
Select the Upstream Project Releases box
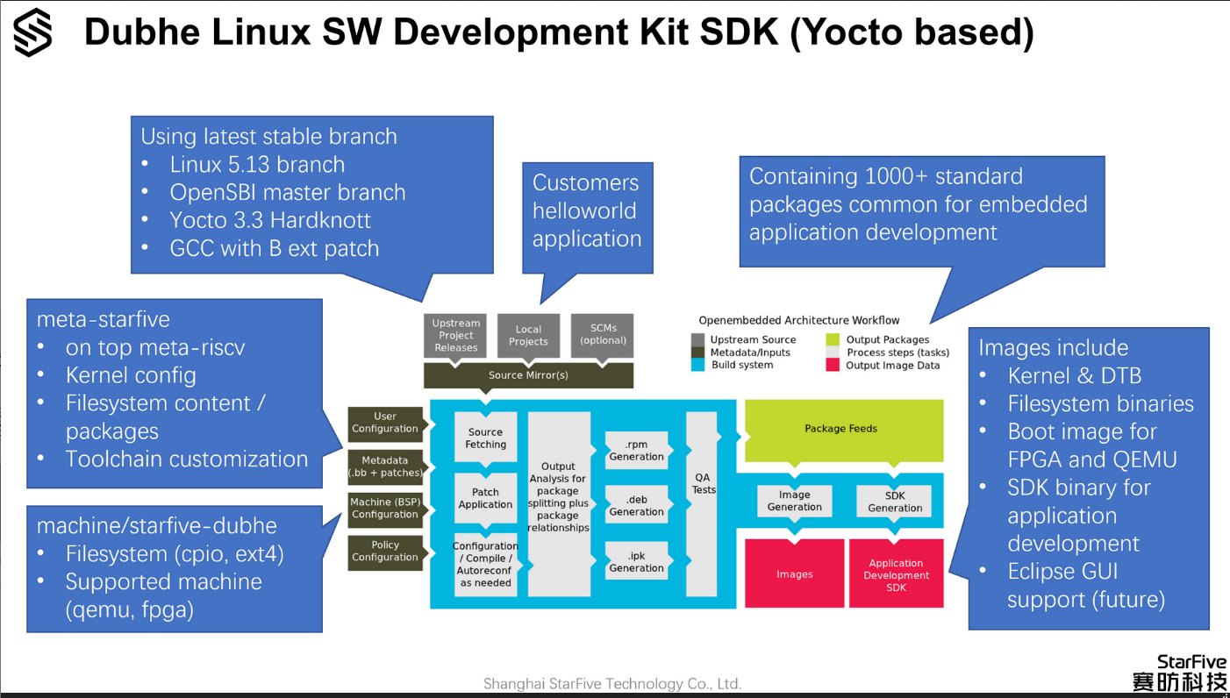(456, 335)
